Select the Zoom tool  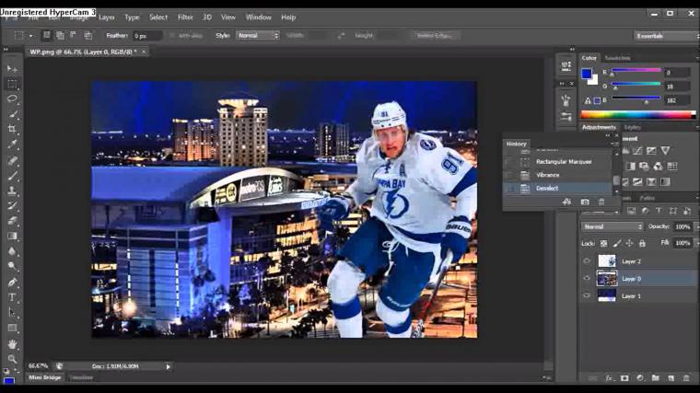(x=12, y=359)
